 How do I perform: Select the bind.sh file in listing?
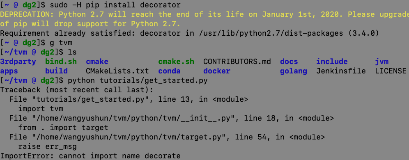[x=61, y=62]
